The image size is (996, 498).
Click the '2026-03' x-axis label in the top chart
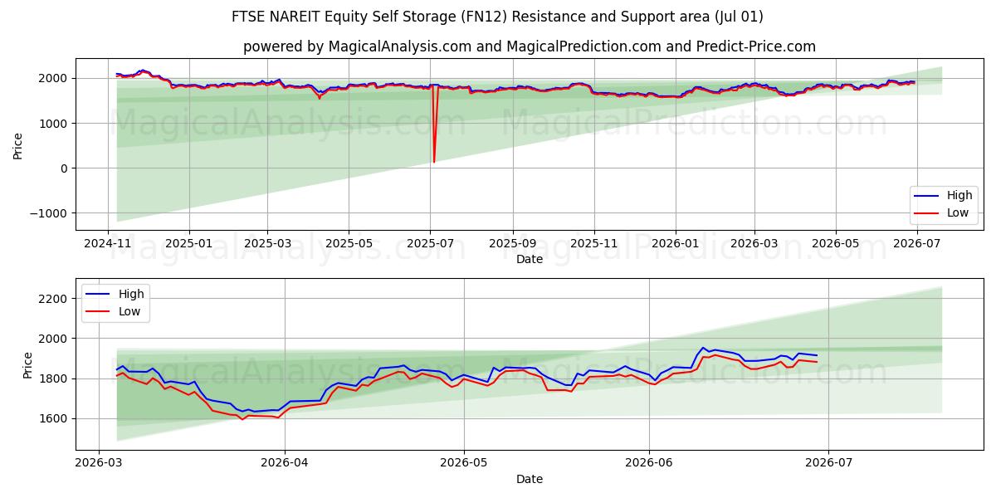754,244
